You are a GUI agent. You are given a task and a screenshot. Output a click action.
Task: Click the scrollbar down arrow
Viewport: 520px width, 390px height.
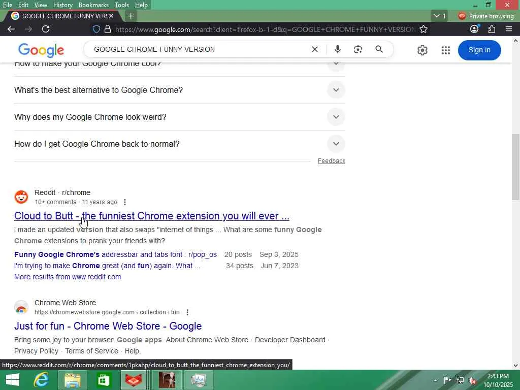(515, 366)
